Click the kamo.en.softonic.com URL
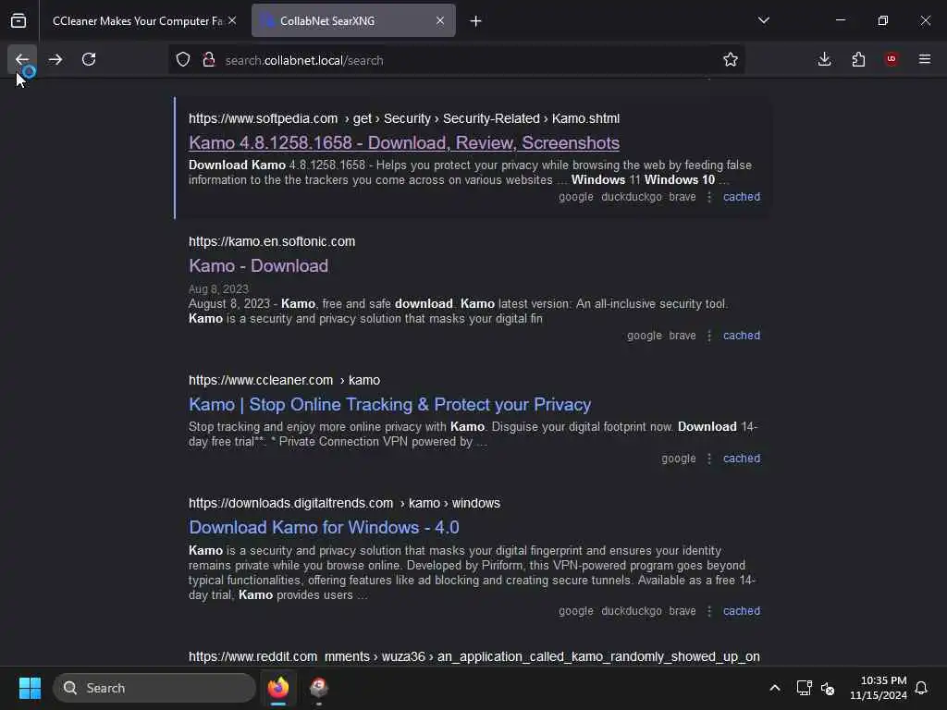 (272, 241)
